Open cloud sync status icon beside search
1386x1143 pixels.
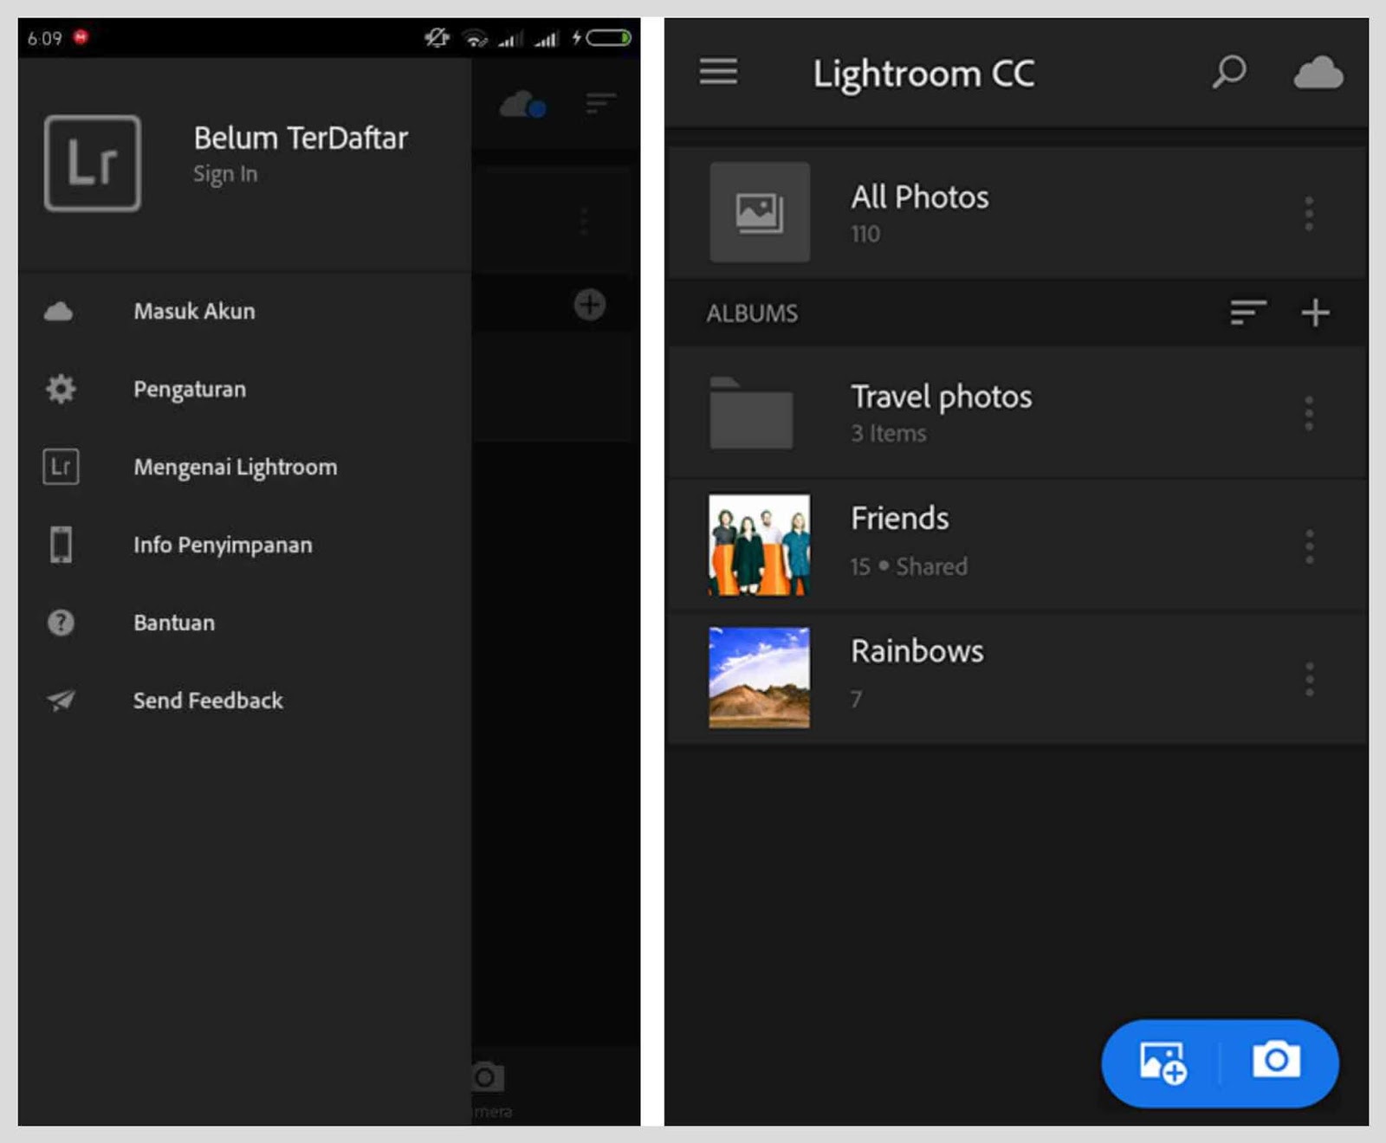click(x=1318, y=73)
